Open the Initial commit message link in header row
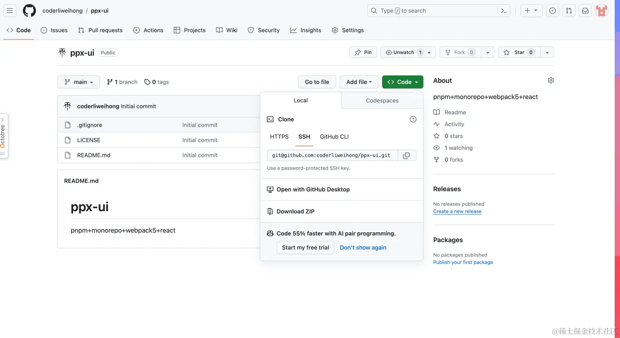The image size is (620, 338). pyautogui.click(x=139, y=106)
